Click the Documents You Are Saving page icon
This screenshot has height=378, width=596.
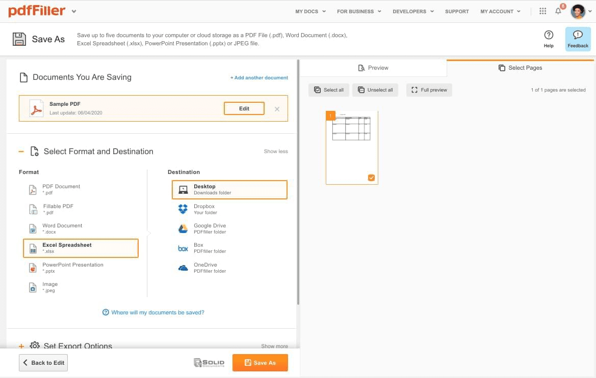coord(23,77)
